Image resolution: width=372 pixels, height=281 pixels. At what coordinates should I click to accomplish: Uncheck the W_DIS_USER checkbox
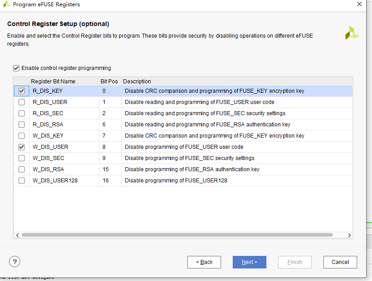coord(22,147)
